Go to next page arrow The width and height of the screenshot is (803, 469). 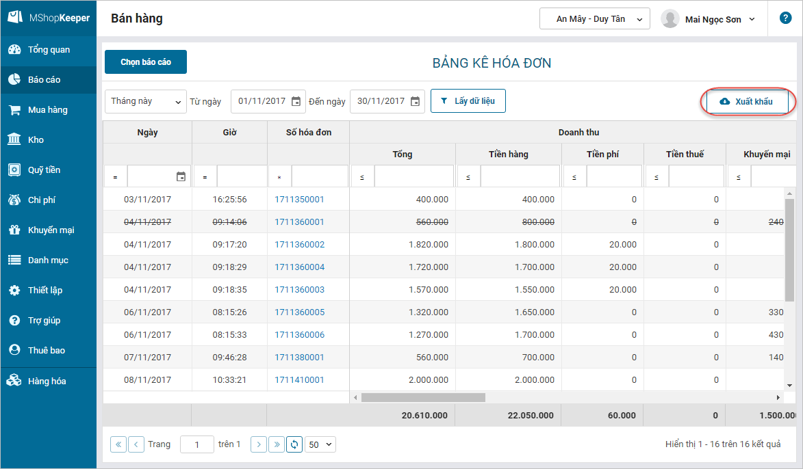[x=259, y=444]
